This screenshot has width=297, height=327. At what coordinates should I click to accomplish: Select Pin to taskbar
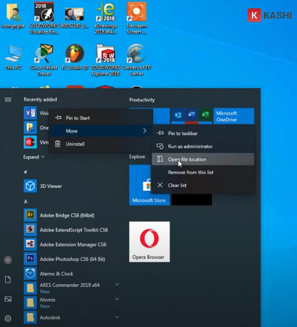[x=203, y=133]
